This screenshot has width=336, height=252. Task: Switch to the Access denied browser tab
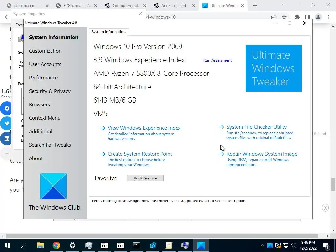pyautogui.click(x=174, y=6)
